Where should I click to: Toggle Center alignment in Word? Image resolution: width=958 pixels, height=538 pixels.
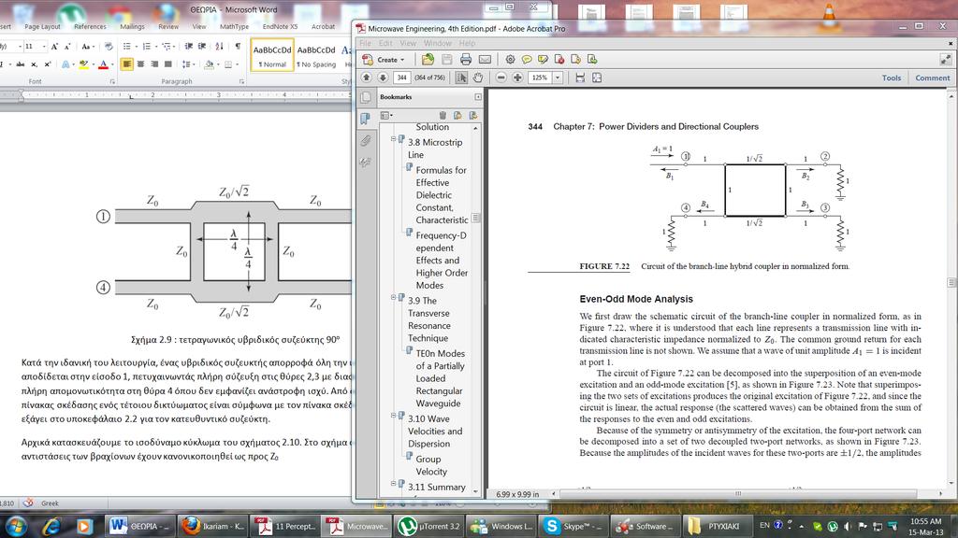pos(140,64)
